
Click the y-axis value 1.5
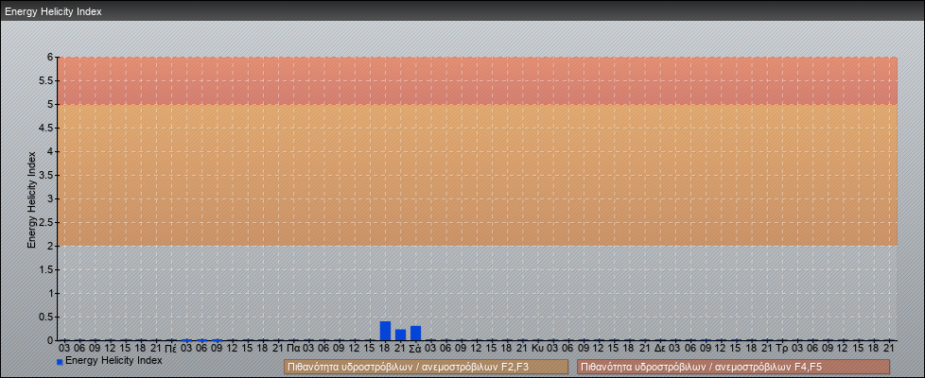click(47, 269)
